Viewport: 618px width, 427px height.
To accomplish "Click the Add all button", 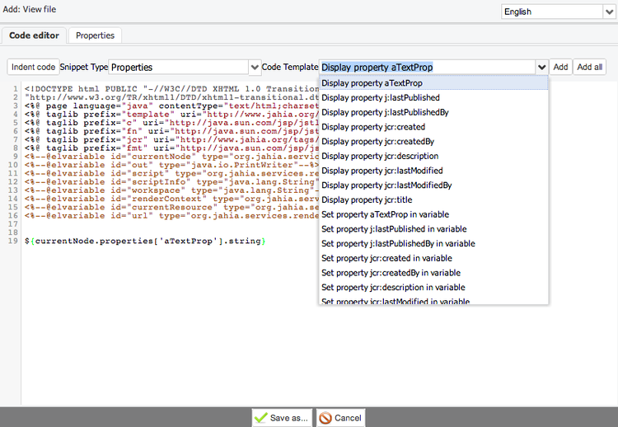I will (590, 67).
